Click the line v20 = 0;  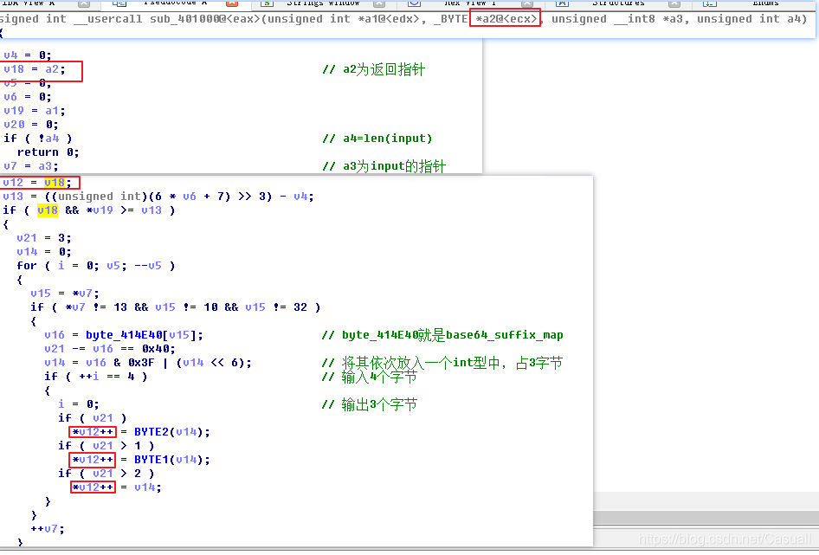click(31, 125)
